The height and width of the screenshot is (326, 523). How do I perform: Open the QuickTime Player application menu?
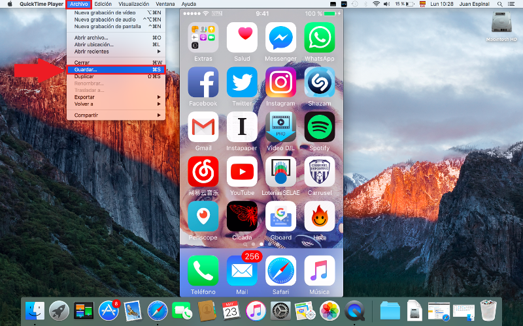coord(41,4)
